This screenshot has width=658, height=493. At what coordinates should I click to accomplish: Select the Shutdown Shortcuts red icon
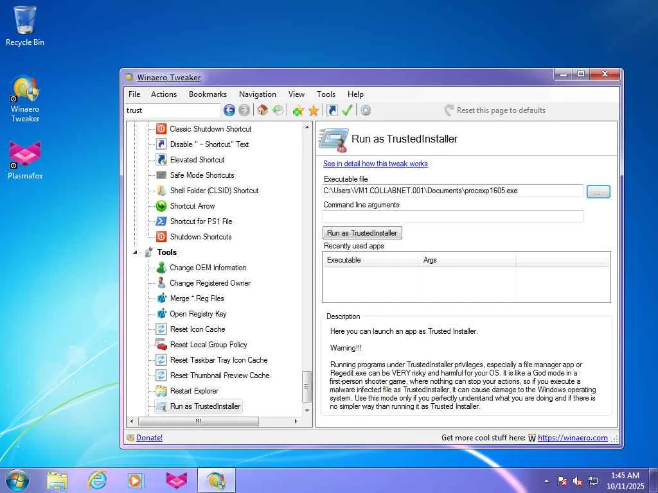click(161, 237)
